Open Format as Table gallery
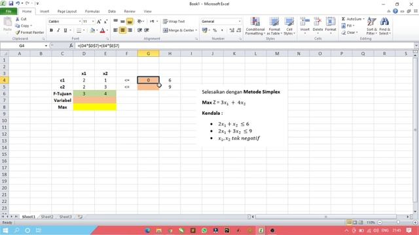 [x=274, y=26]
